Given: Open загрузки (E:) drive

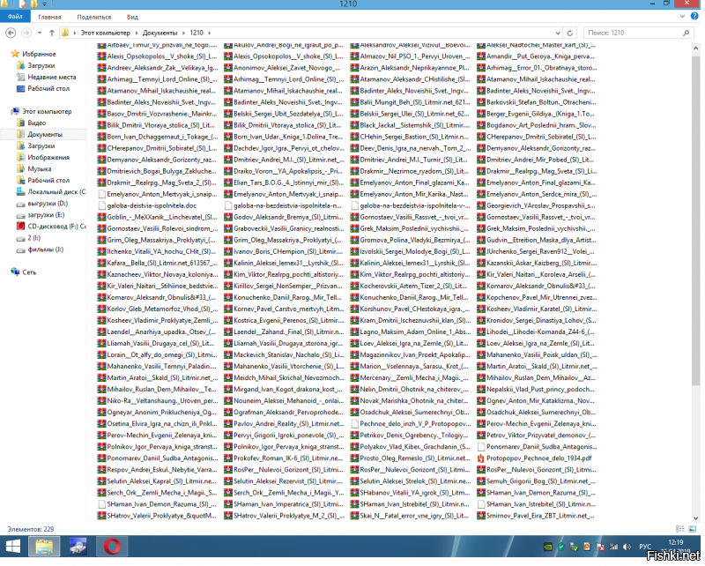Looking at the screenshot, I should click(x=41, y=214).
